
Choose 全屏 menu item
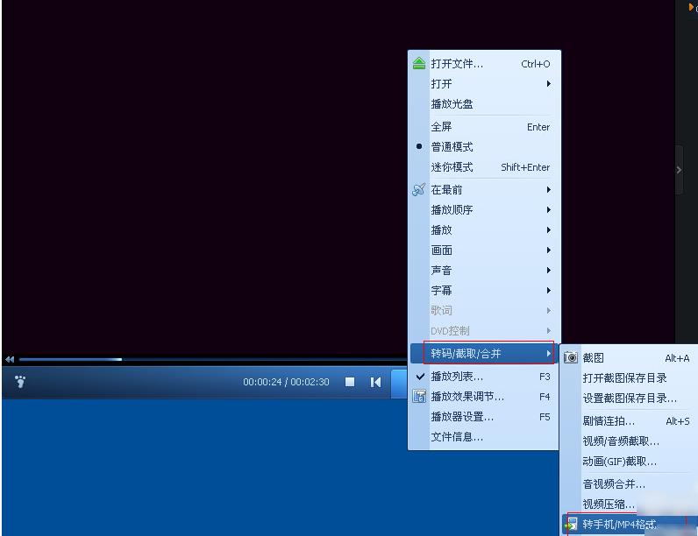click(484, 127)
